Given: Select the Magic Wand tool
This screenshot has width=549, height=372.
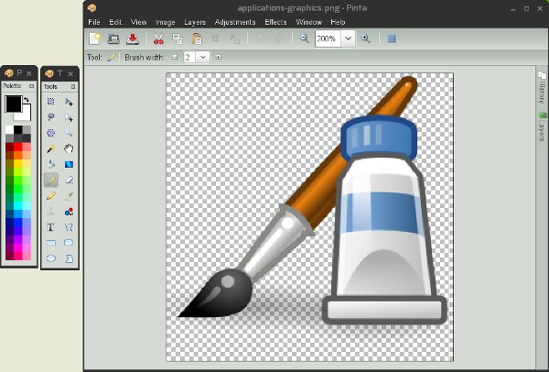Looking at the screenshot, I should click(51, 148).
